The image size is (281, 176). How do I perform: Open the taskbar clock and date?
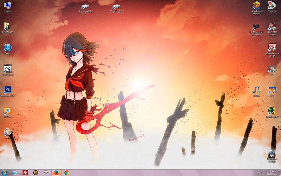click(272, 173)
